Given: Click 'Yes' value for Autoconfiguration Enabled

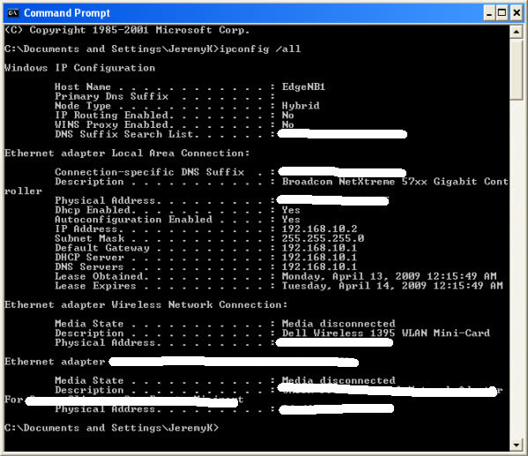Looking at the screenshot, I should (x=291, y=220).
